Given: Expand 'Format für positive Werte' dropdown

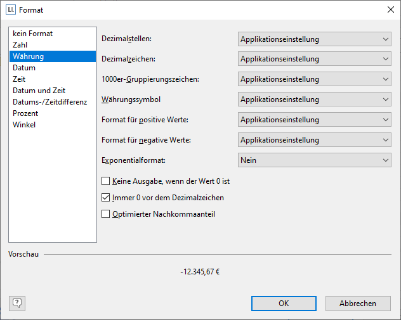Looking at the screenshot, I should (314, 120).
